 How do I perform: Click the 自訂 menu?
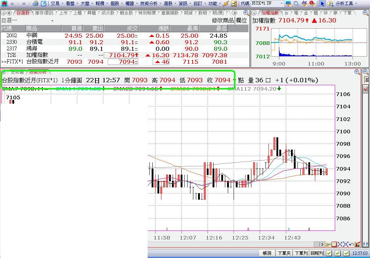point(200,4)
